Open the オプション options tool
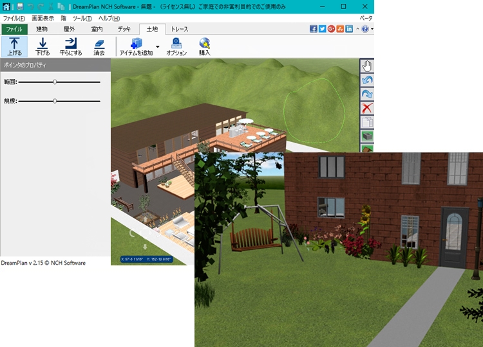This screenshot has height=347, width=483. (x=176, y=46)
